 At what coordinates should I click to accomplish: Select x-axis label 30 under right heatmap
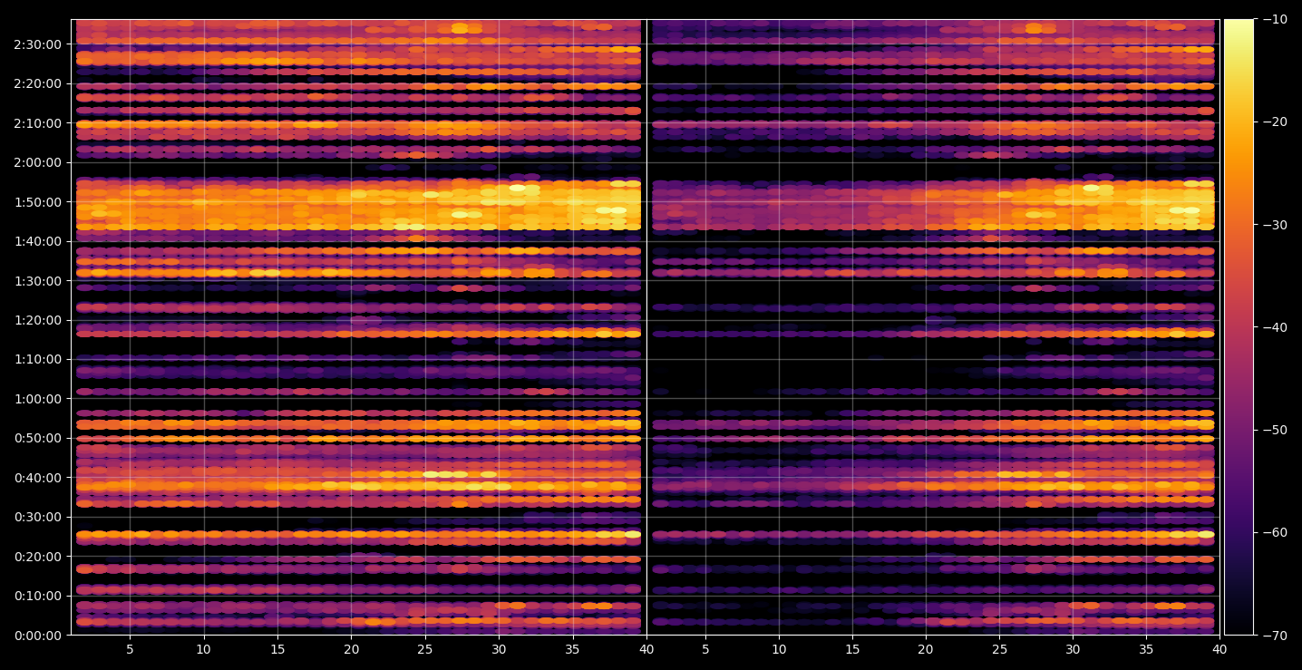1074,649
